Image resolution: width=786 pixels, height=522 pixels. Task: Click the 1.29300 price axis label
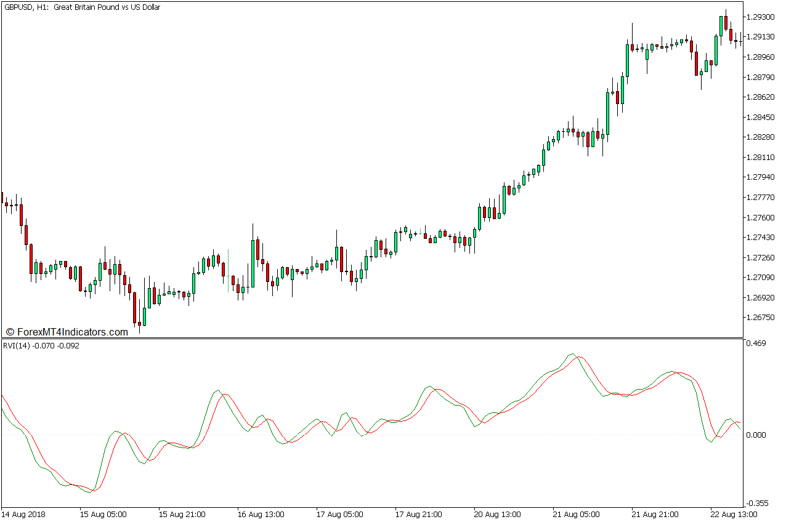(760, 17)
